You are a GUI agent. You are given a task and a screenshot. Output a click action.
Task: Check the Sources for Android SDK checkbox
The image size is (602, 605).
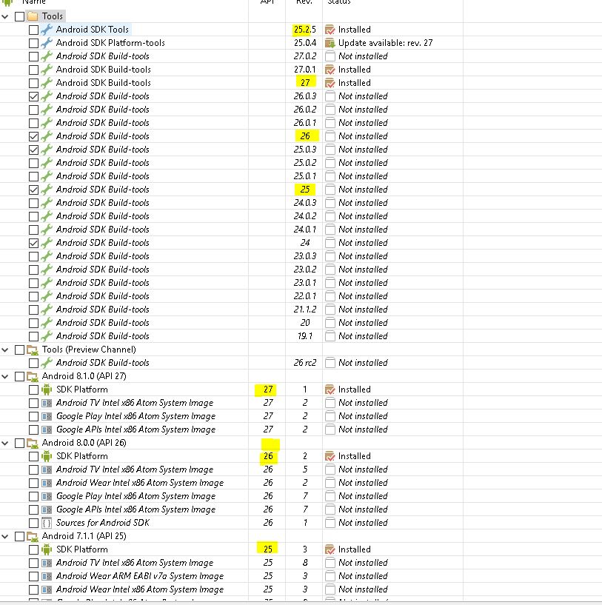click(x=33, y=524)
